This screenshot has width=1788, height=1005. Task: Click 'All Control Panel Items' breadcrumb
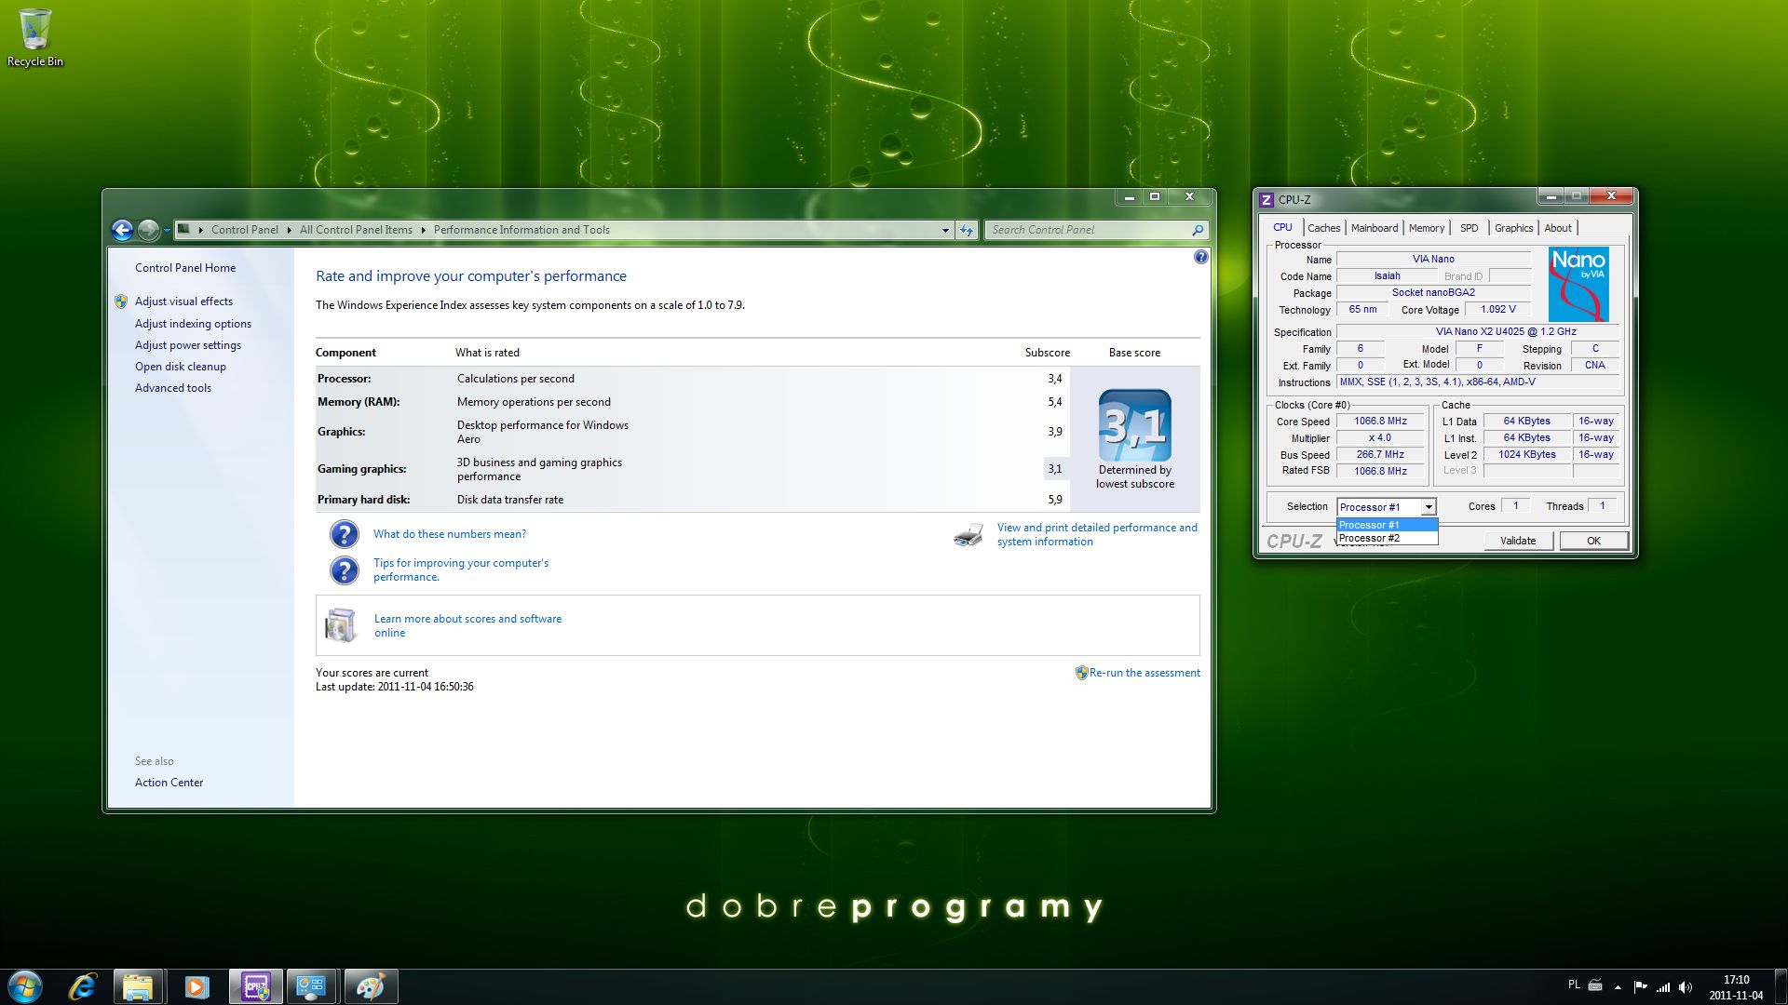pos(356,230)
